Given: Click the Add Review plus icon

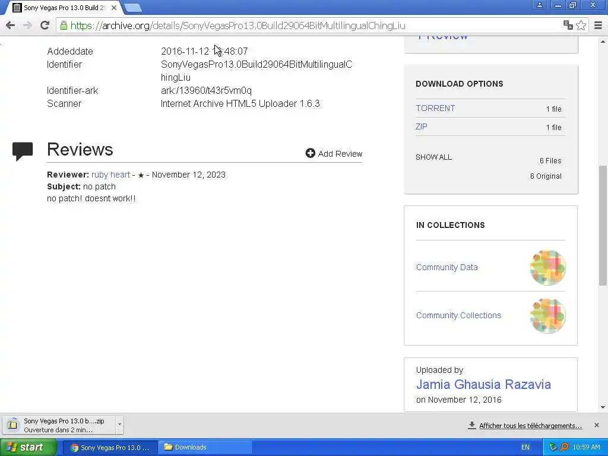Looking at the screenshot, I should tap(310, 153).
